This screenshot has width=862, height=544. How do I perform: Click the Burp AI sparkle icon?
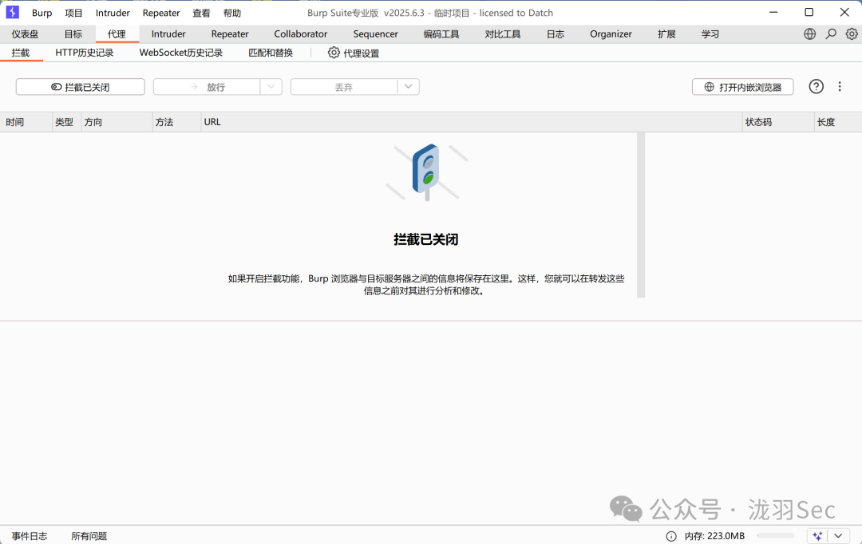pyautogui.click(x=817, y=536)
